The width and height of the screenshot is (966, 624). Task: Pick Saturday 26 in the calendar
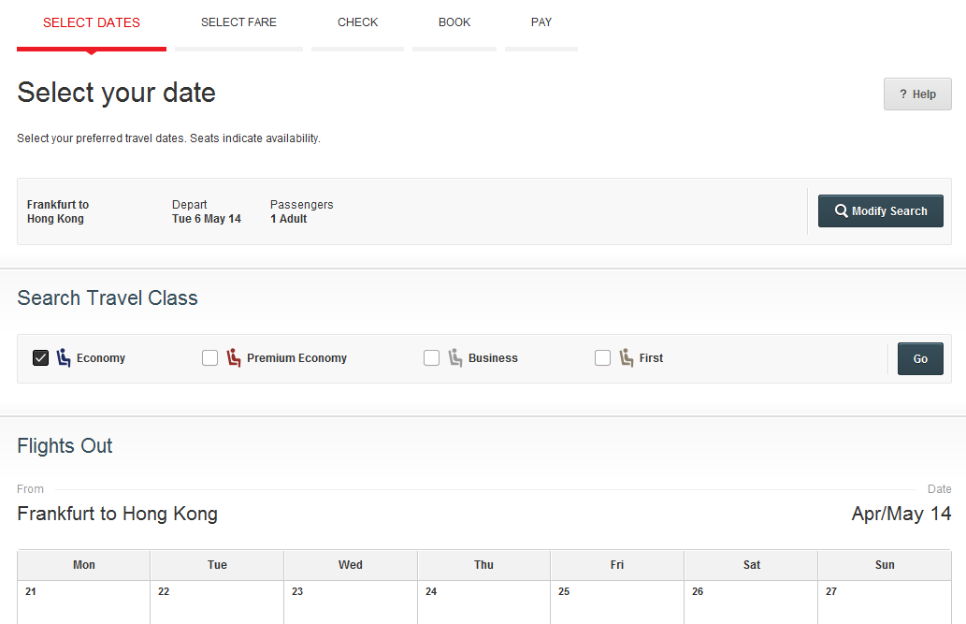pos(751,602)
